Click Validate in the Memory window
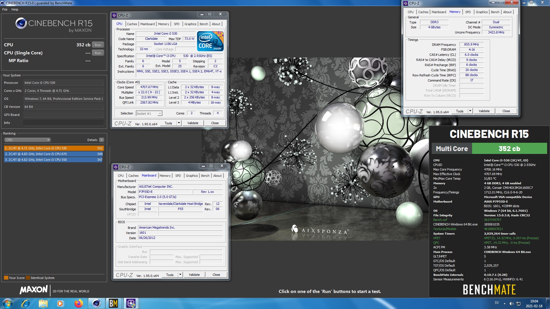The width and height of the screenshot is (550, 309). pos(484,111)
